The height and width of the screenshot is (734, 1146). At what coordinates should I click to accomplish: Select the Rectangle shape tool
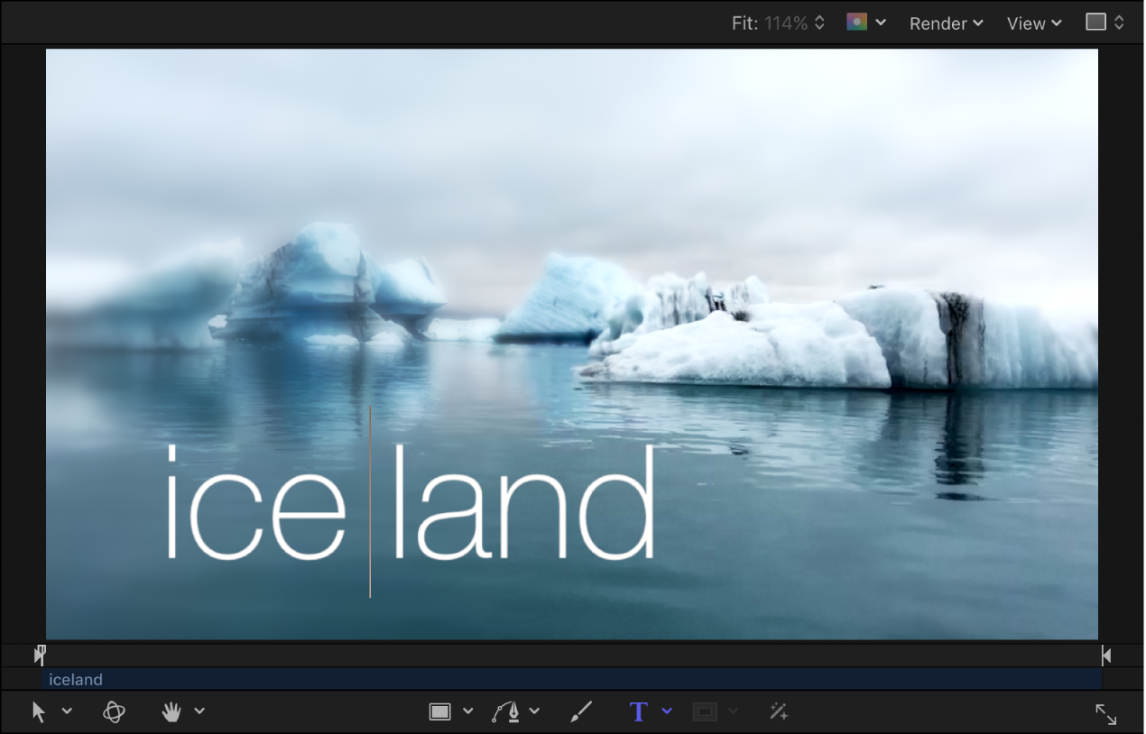coord(439,711)
